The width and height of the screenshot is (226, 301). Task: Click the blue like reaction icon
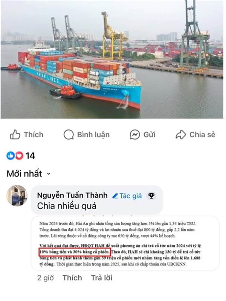[11, 155]
